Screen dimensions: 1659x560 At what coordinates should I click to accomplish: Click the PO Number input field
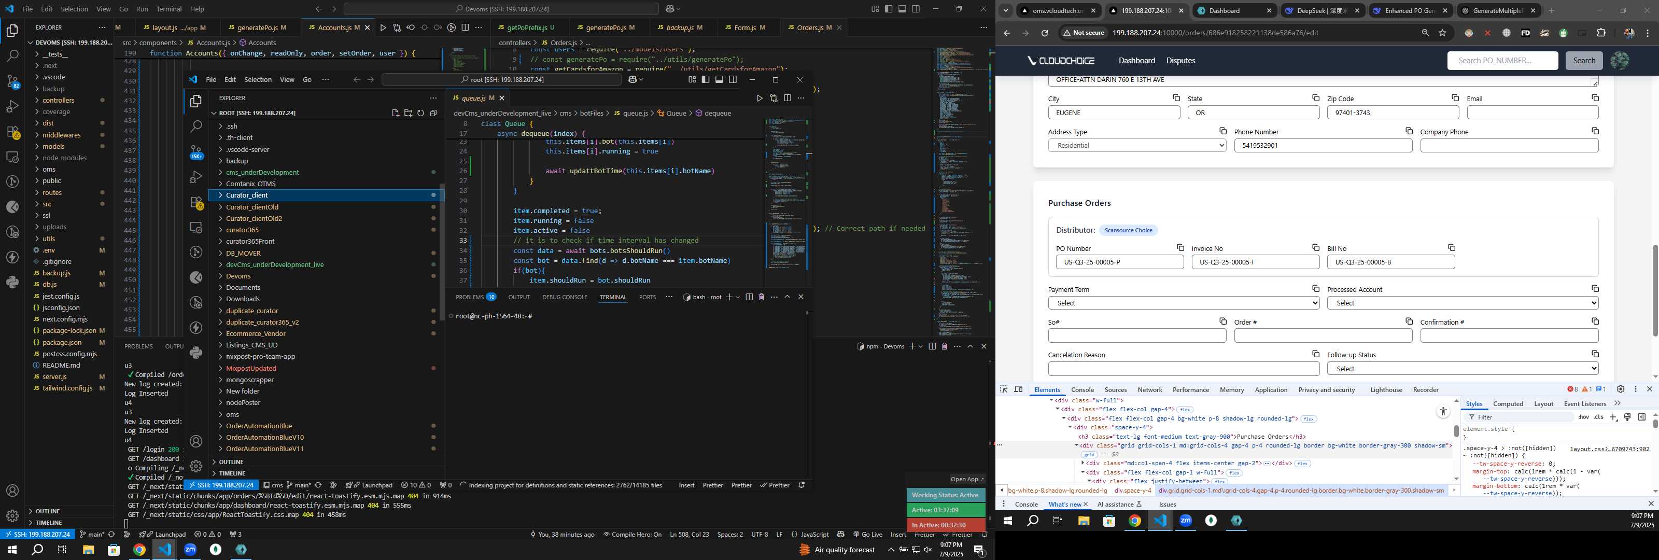pyautogui.click(x=1119, y=262)
